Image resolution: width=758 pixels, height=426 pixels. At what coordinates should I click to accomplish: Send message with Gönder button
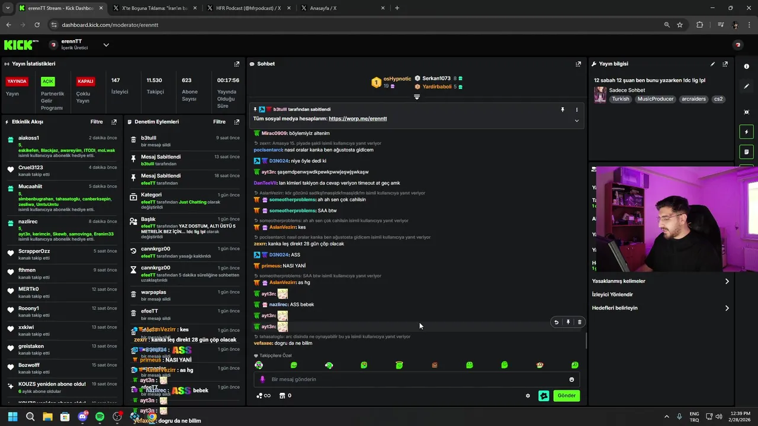point(566,396)
